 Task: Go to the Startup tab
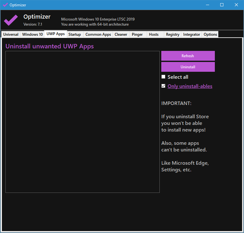[75, 34]
